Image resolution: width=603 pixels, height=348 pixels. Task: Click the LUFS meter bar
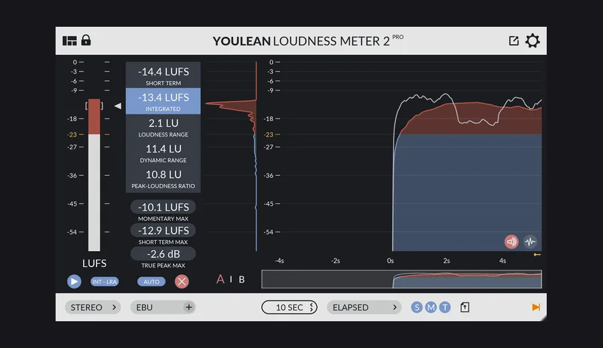(94, 175)
